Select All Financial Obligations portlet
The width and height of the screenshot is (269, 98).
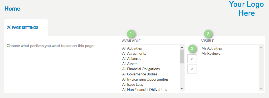tap(141, 69)
